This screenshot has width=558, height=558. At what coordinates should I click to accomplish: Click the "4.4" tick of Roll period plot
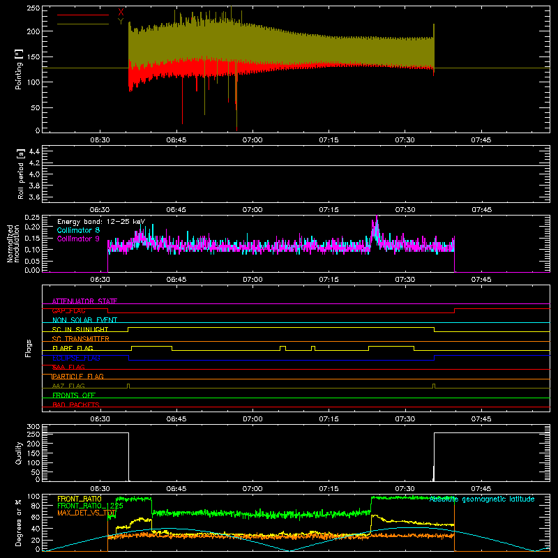click(x=34, y=151)
